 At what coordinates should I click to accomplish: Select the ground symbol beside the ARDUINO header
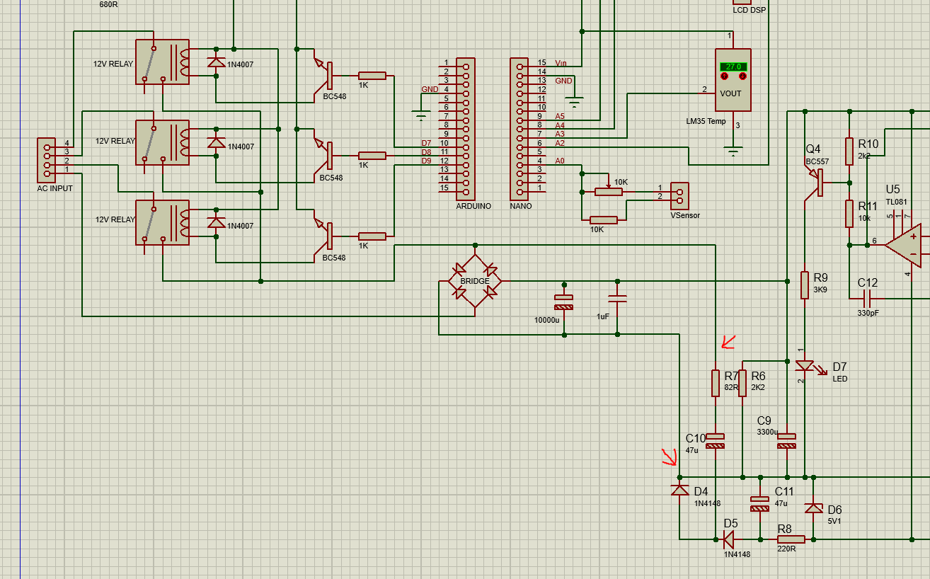421,115
